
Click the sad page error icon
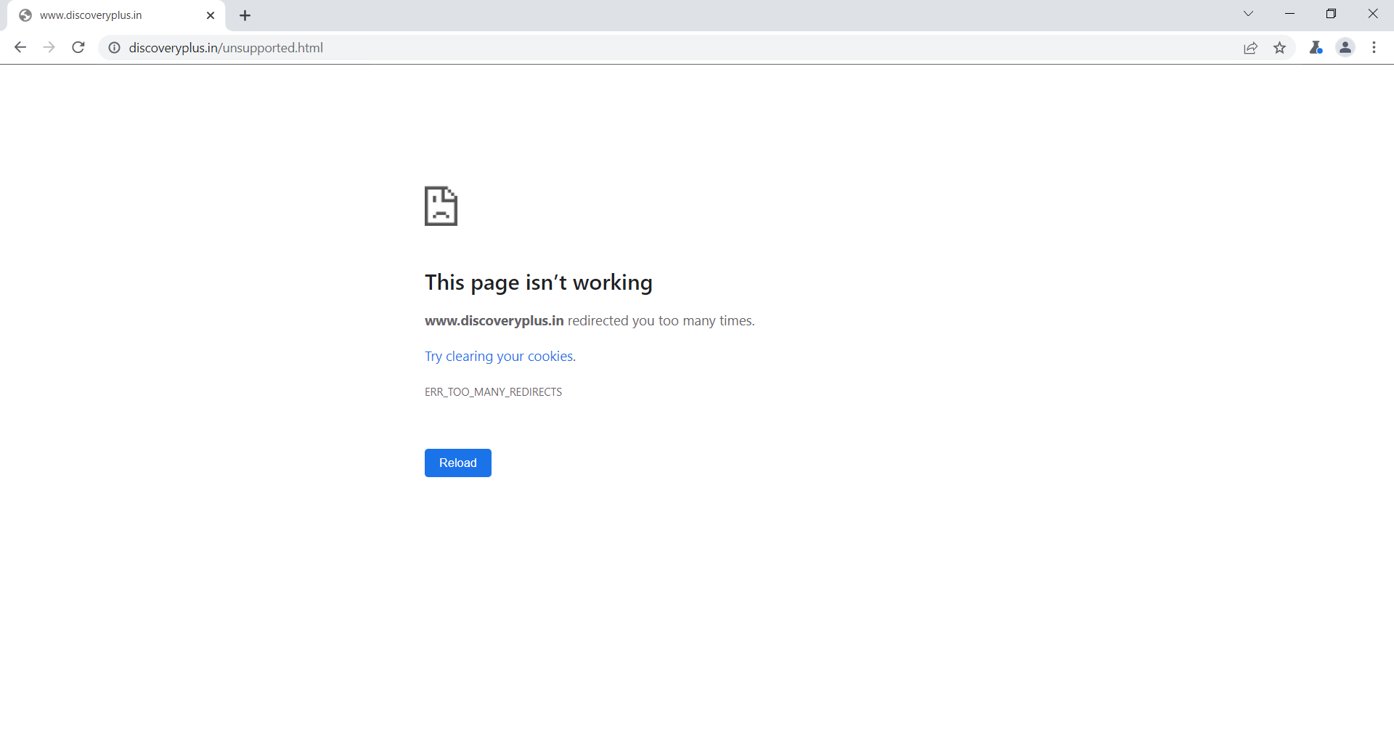click(441, 206)
